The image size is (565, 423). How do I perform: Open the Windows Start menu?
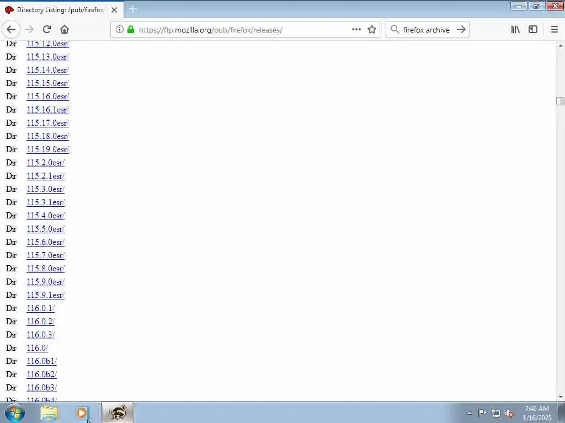pos(15,413)
